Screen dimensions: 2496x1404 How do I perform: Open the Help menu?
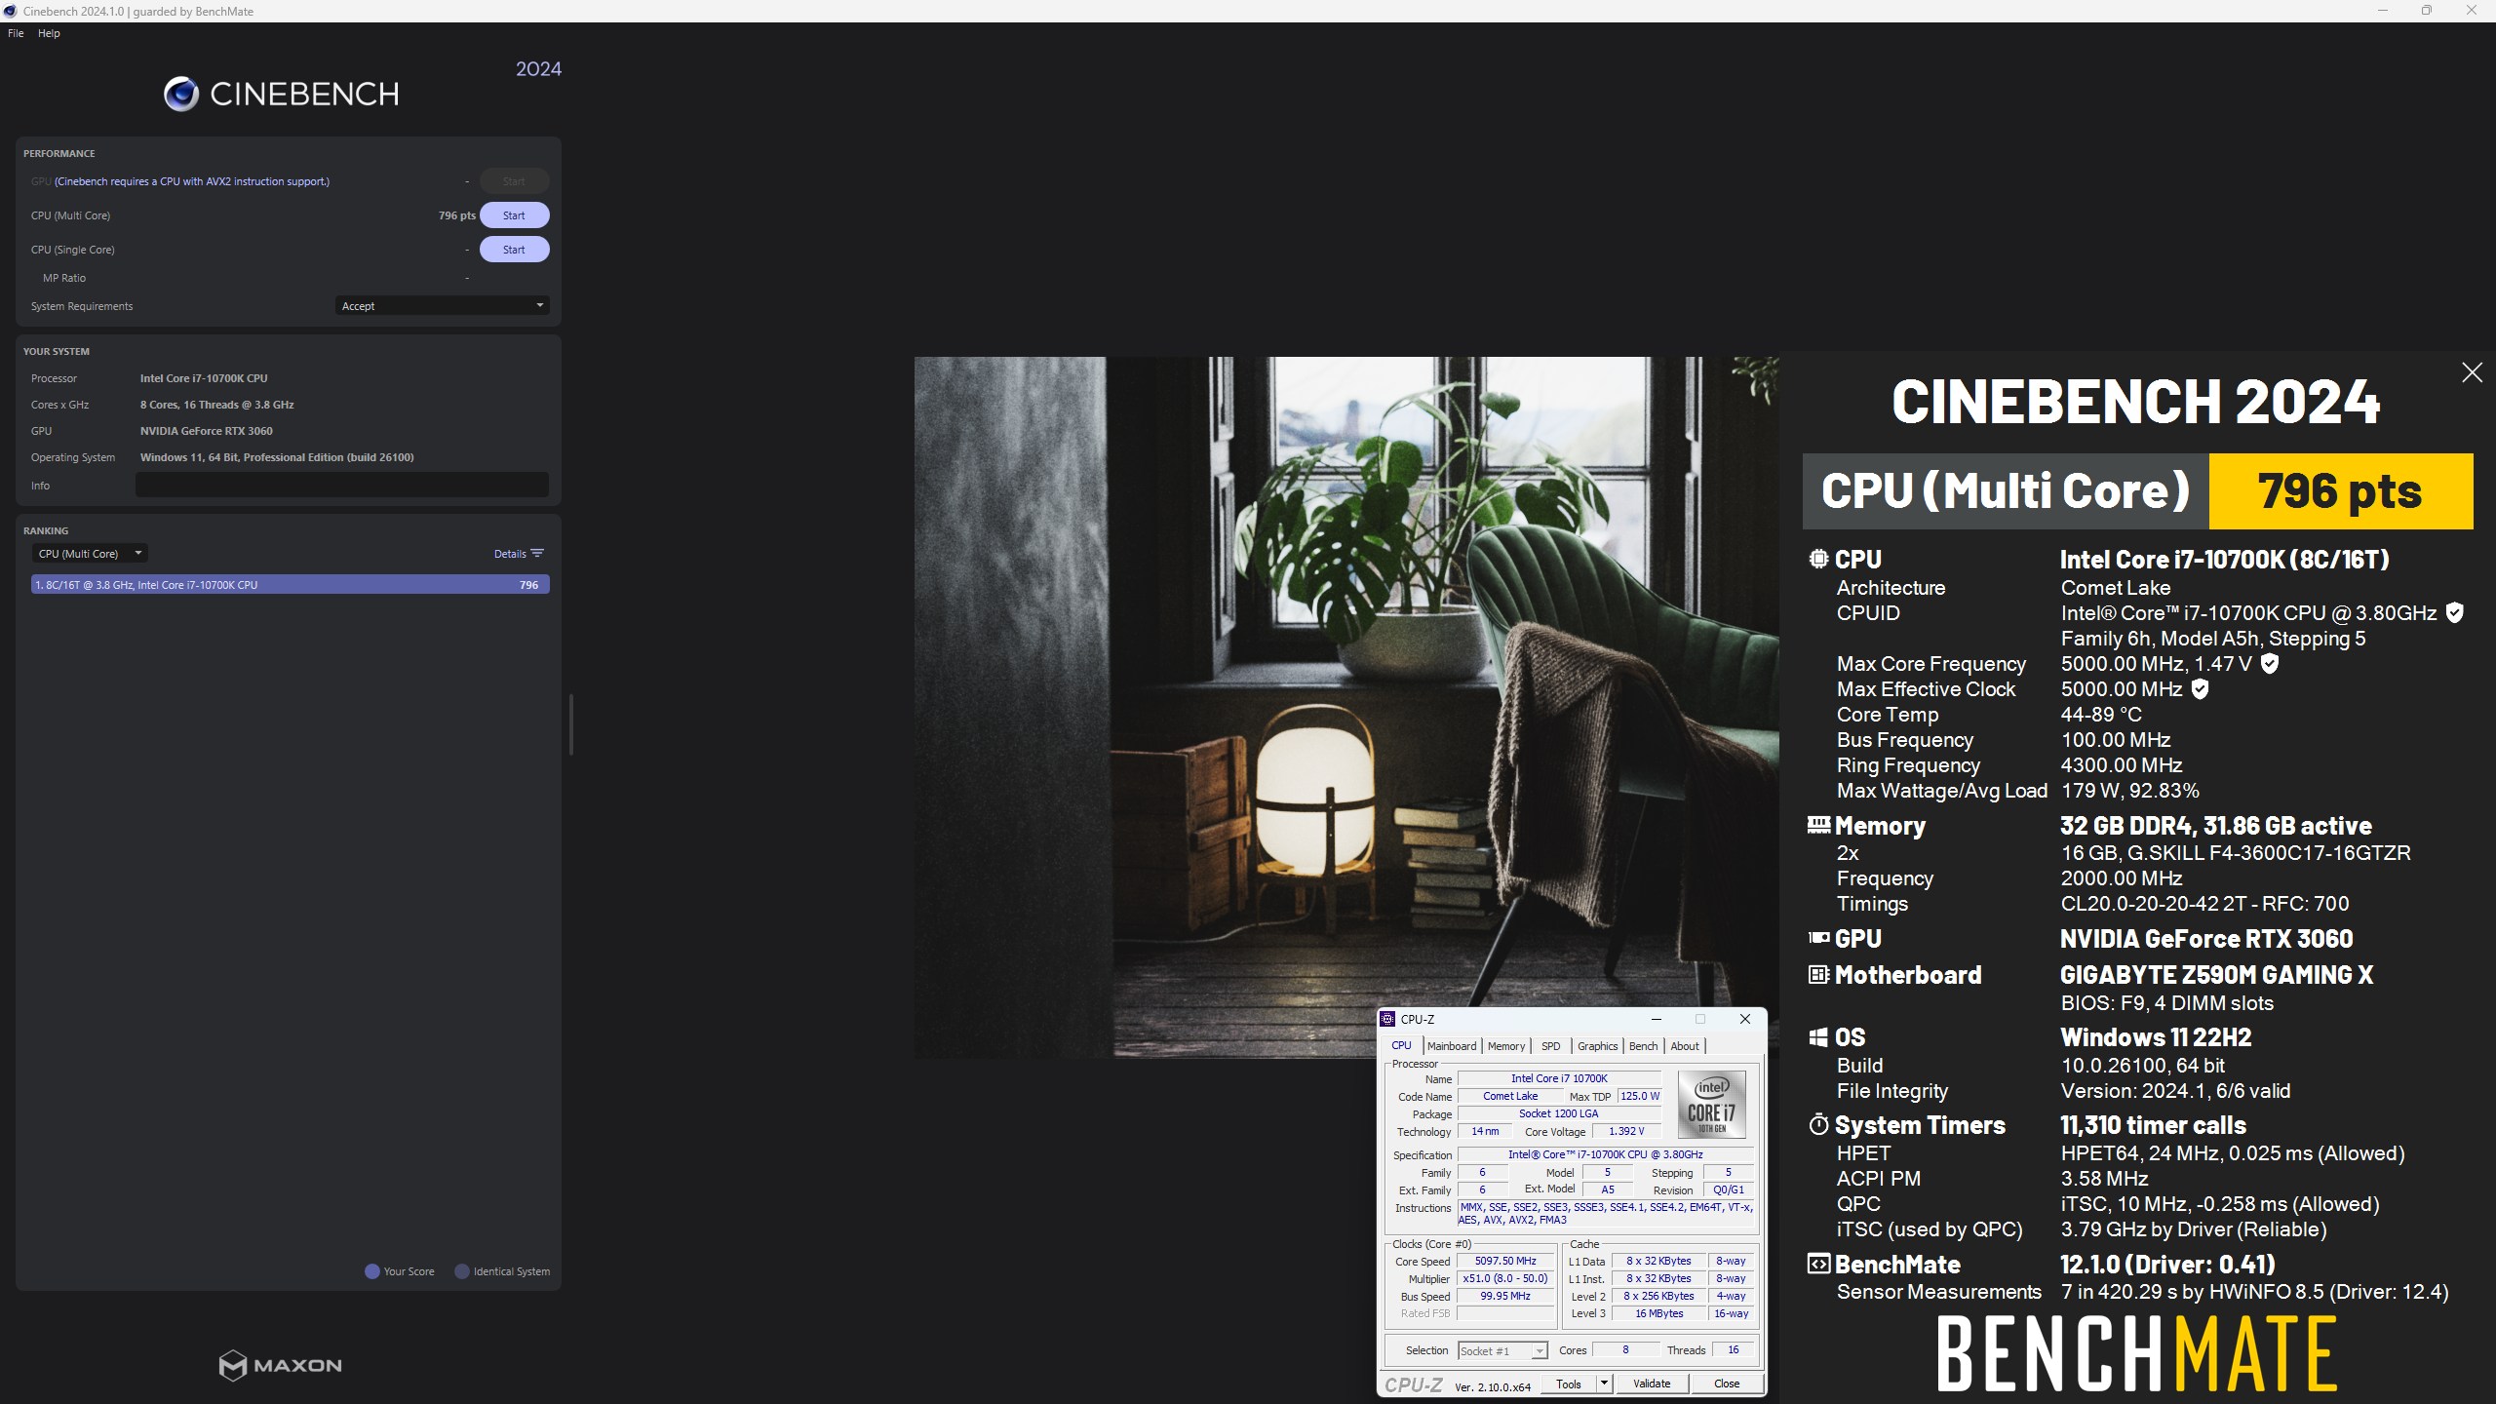49,33
